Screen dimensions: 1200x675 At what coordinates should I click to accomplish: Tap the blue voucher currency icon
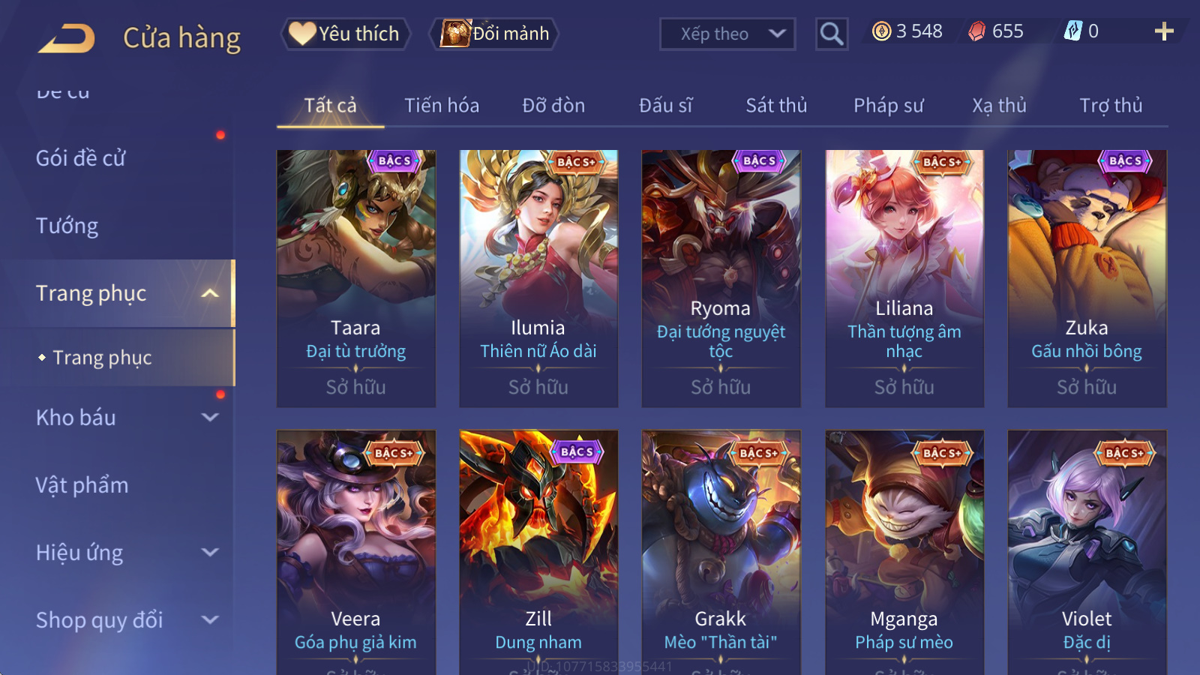click(1073, 31)
